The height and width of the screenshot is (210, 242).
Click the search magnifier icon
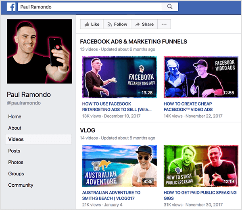pyautogui.click(x=170, y=6)
